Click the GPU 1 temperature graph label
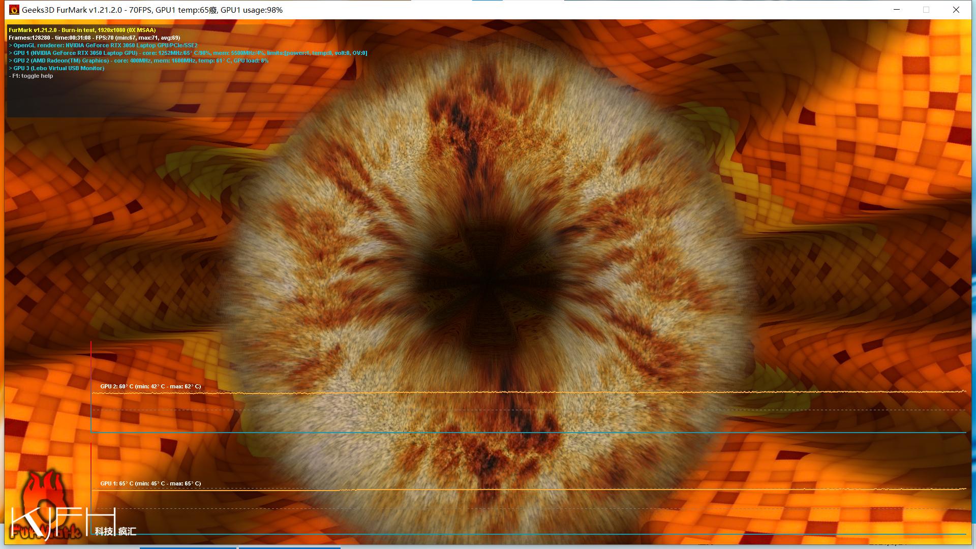The width and height of the screenshot is (976, 549). (150, 483)
